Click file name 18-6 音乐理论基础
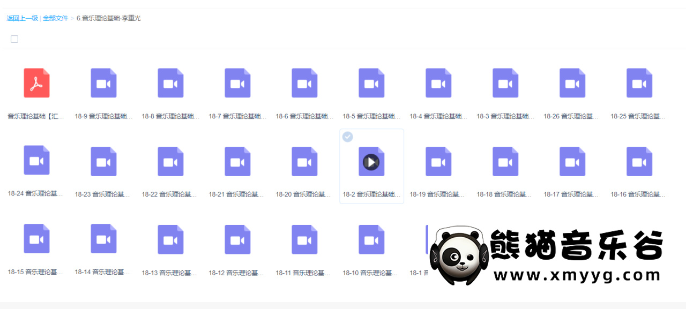This screenshot has width=686, height=309. pyautogui.click(x=304, y=116)
